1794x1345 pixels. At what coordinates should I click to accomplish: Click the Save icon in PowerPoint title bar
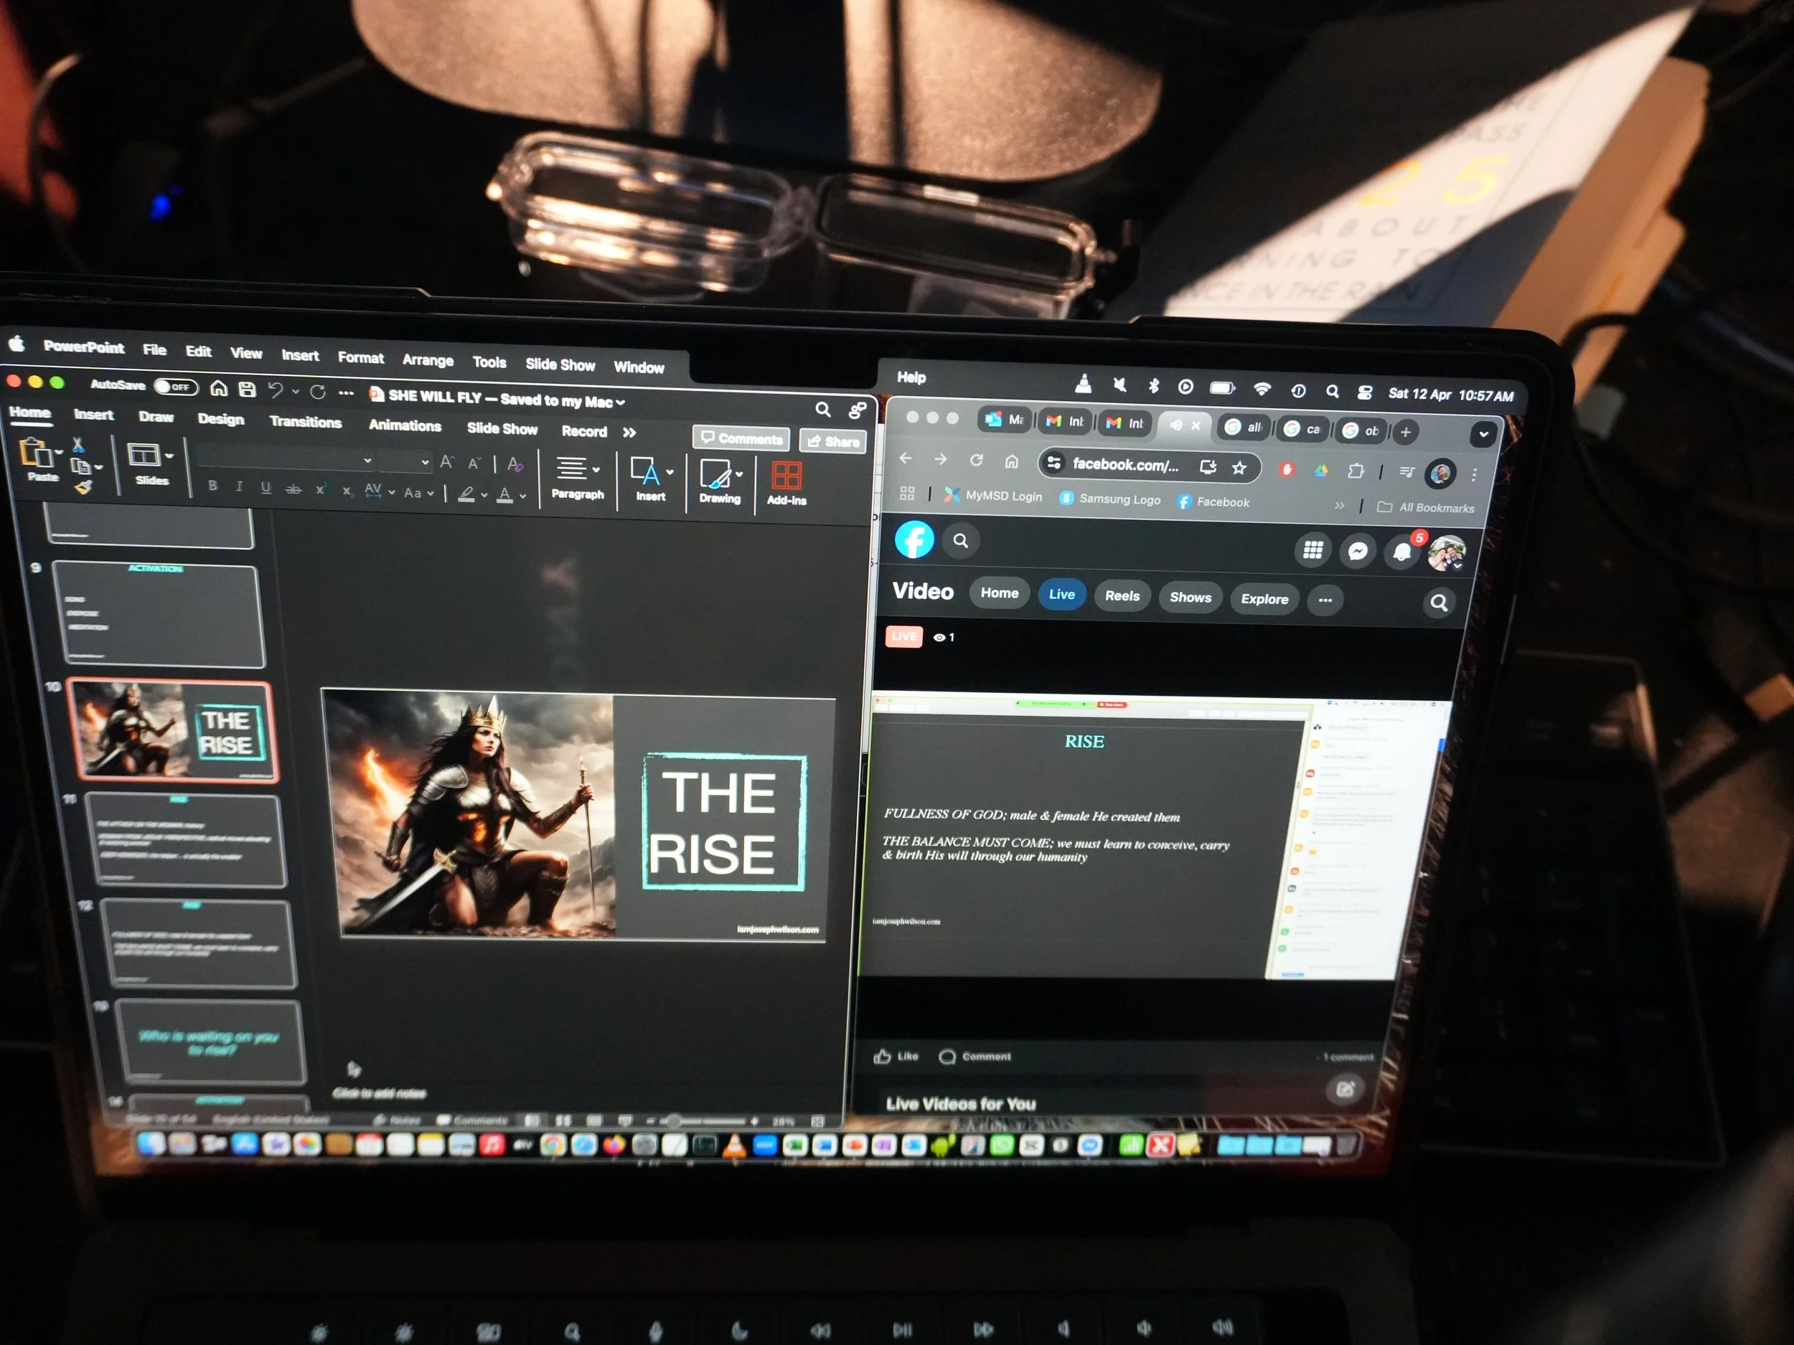tap(248, 390)
